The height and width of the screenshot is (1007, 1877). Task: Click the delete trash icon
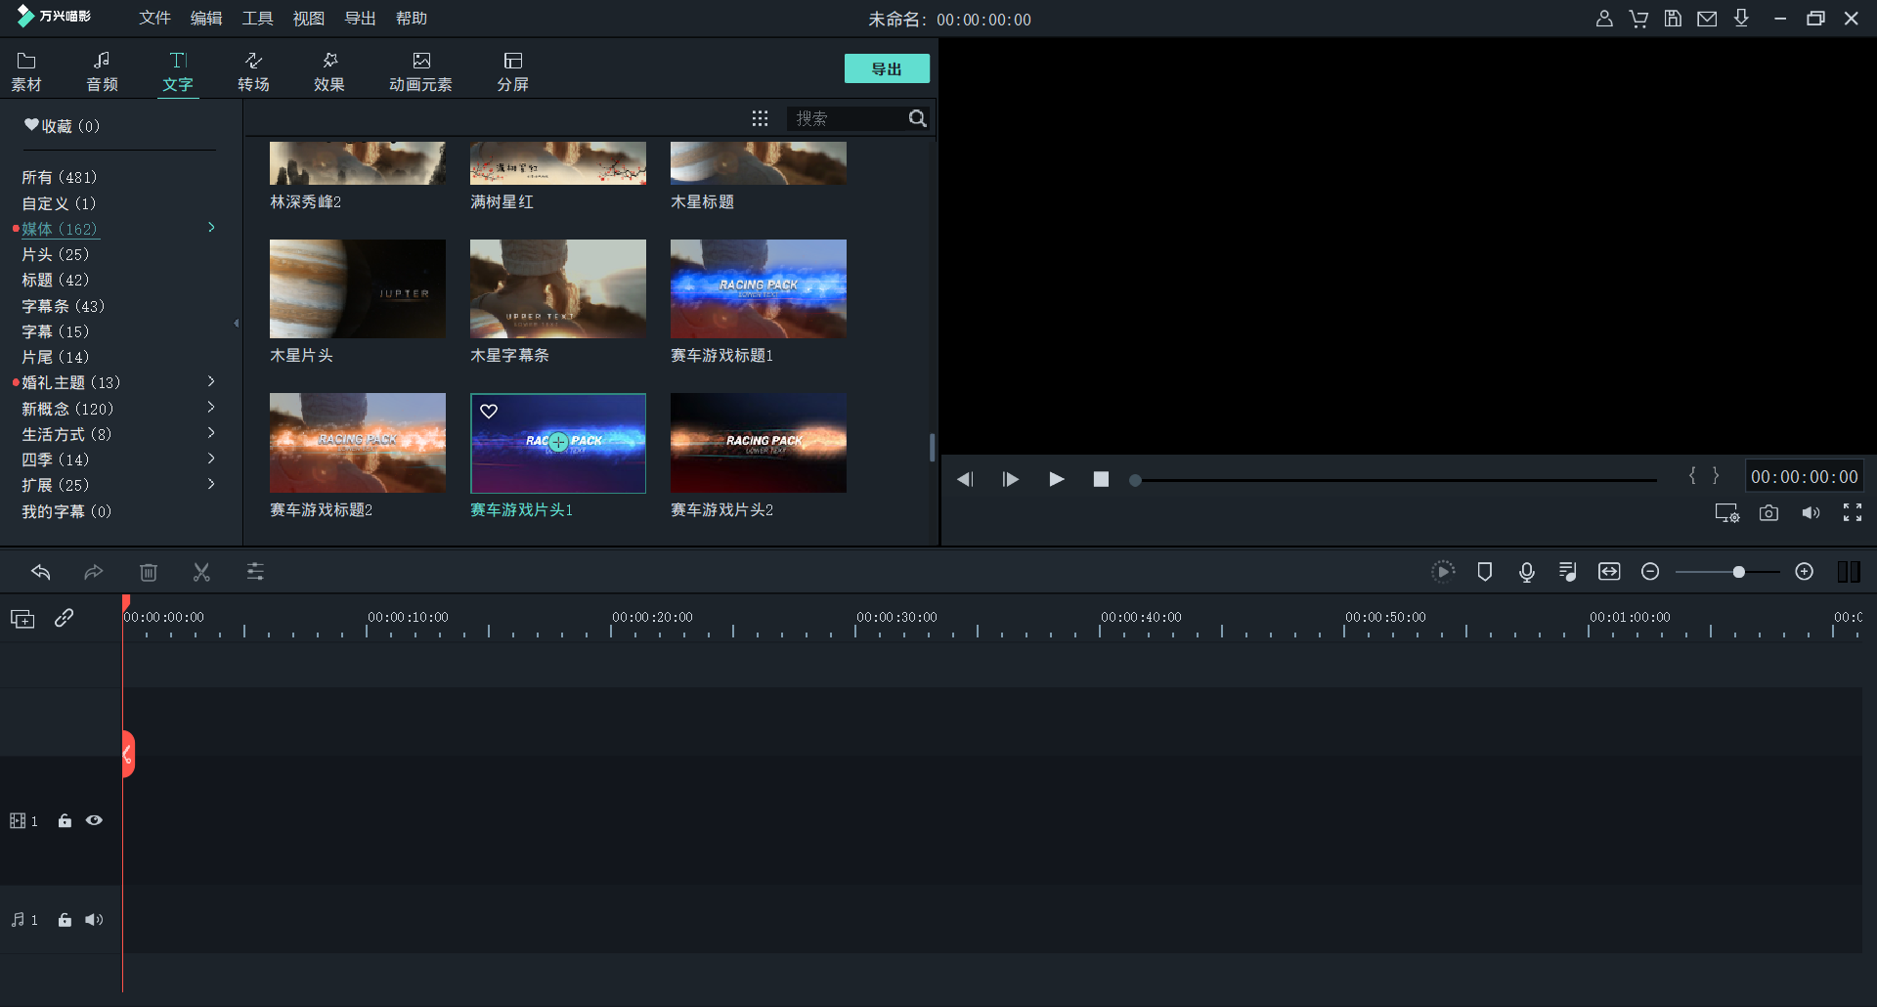pos(149,572)
